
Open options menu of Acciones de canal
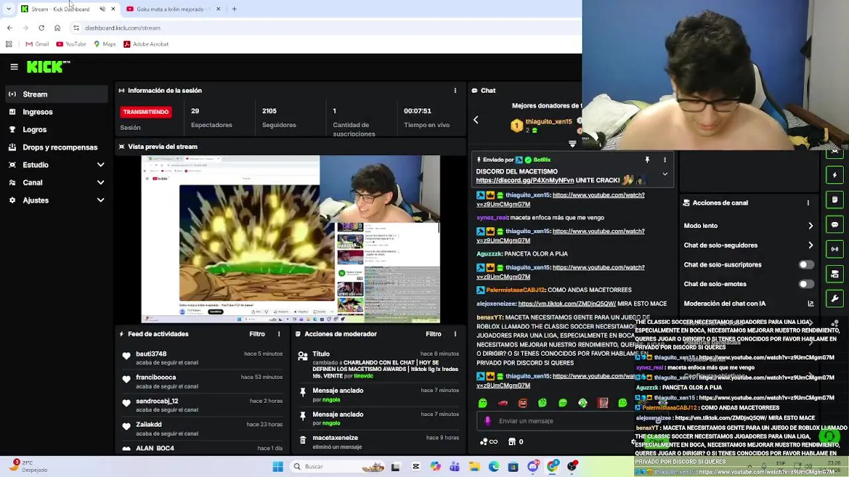(x=808, y=203)
